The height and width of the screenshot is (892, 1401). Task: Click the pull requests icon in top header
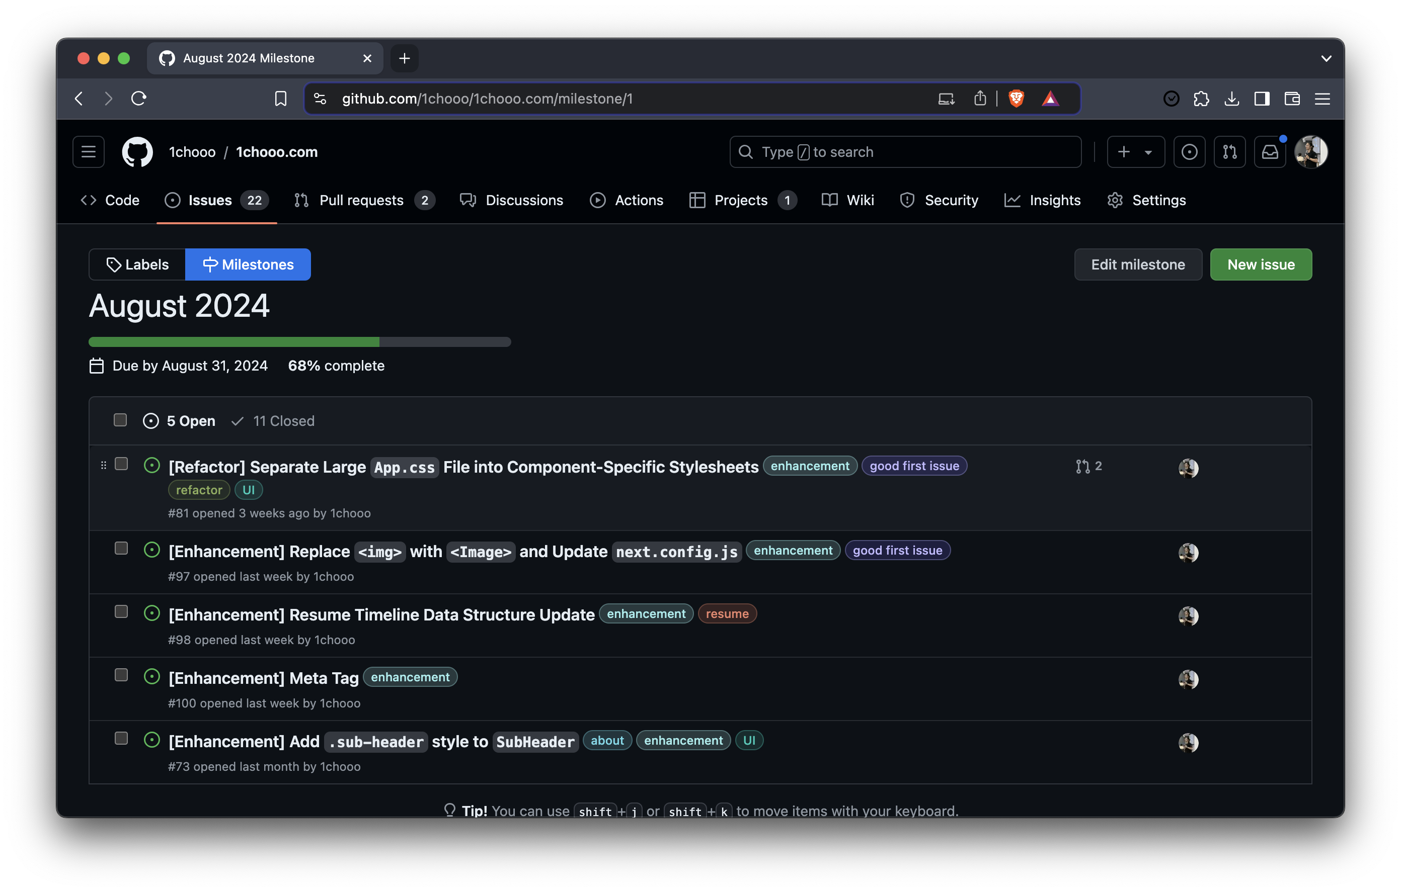[x=1230, y=152]
